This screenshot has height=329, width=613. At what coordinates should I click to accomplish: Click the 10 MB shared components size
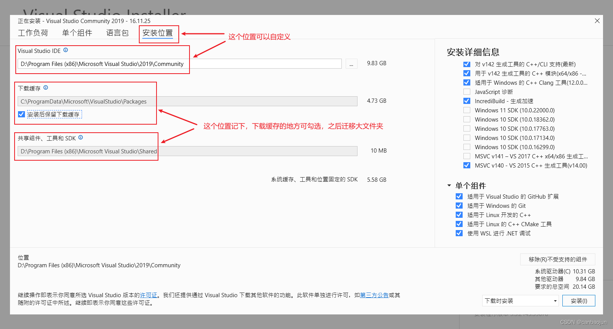pos(379,150)
